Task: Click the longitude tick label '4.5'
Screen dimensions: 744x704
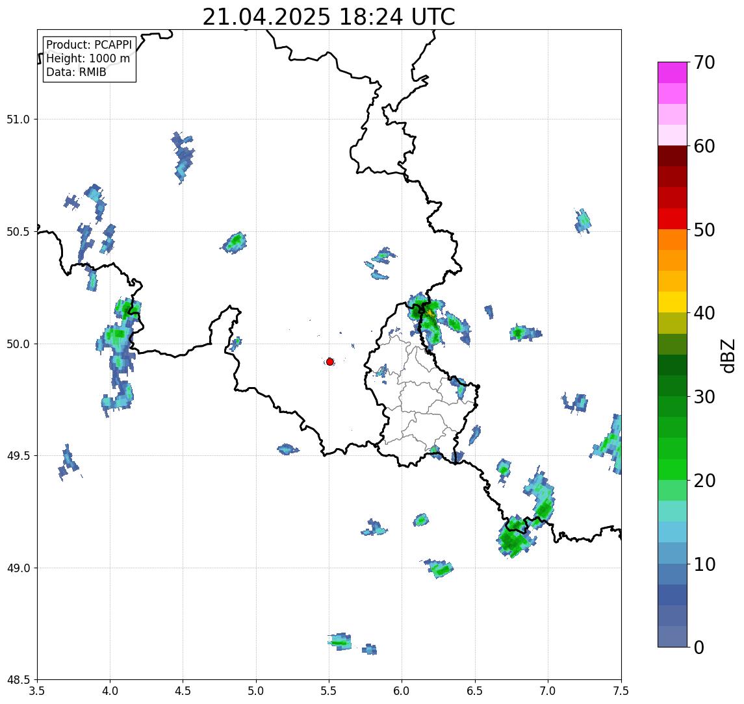Action: (x=183, y=691)
